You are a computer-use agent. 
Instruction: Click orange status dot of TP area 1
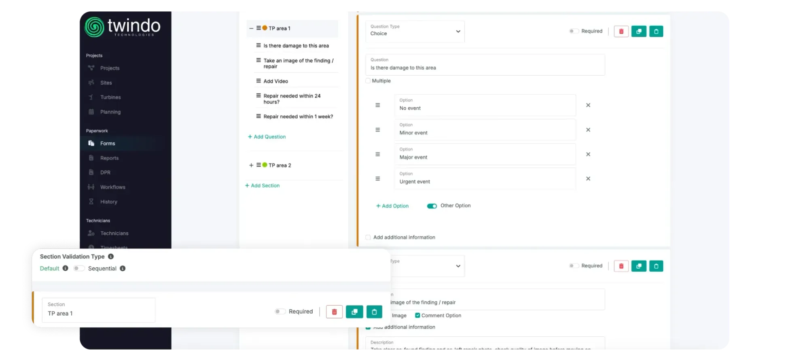coord(265,28)
